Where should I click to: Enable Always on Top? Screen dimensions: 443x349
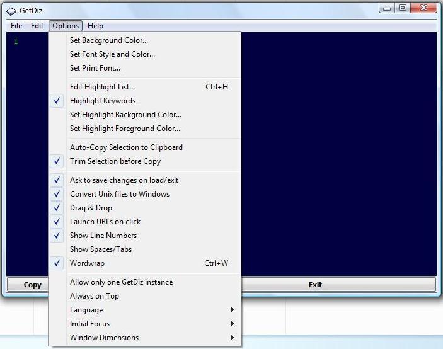[x=145, y=295]
